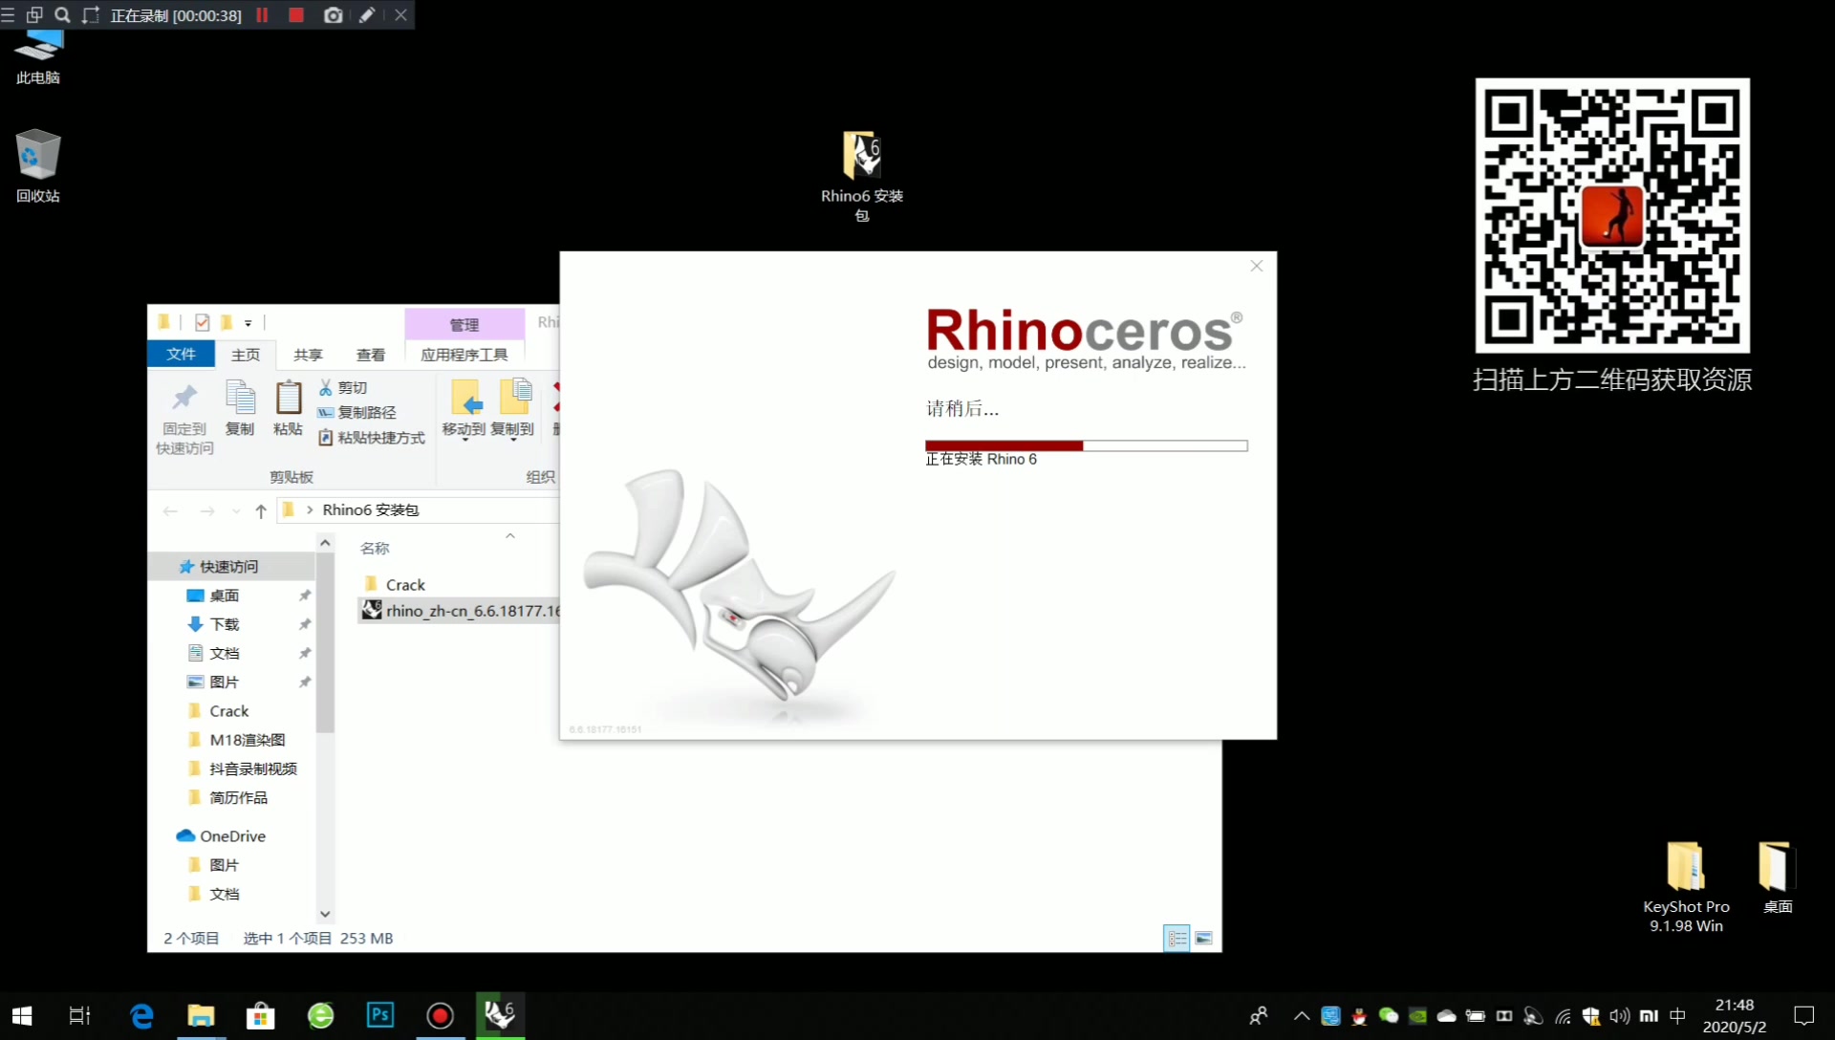Select the Crack folder in file list
The image size is (1835, 1040).
coord(396,584)
